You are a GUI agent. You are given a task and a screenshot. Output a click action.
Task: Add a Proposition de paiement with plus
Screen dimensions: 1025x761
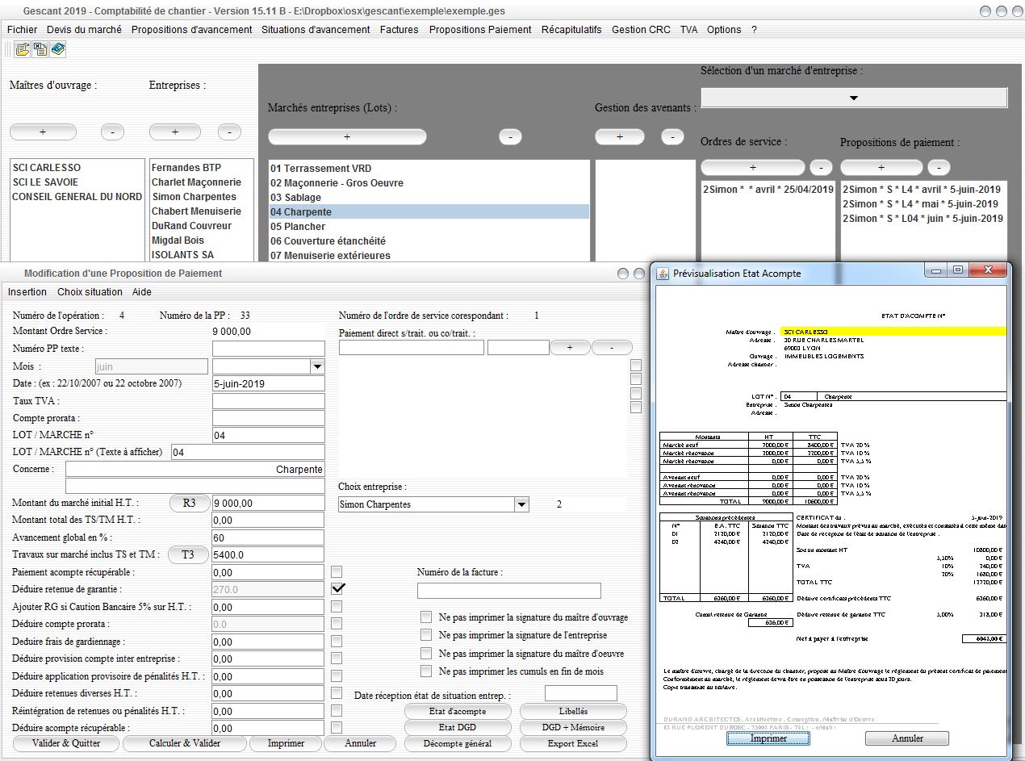[881, 167]
